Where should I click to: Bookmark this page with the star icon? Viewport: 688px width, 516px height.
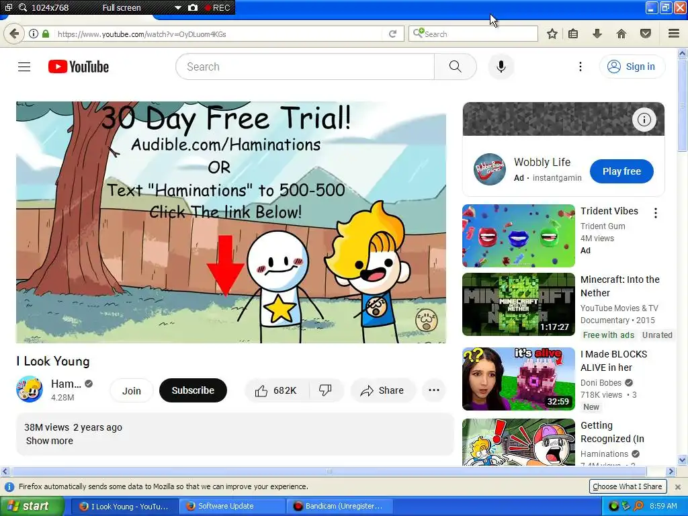(552, 34)
